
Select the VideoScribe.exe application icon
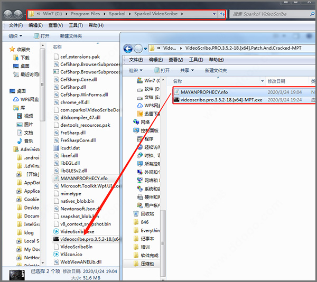point(56,231)
